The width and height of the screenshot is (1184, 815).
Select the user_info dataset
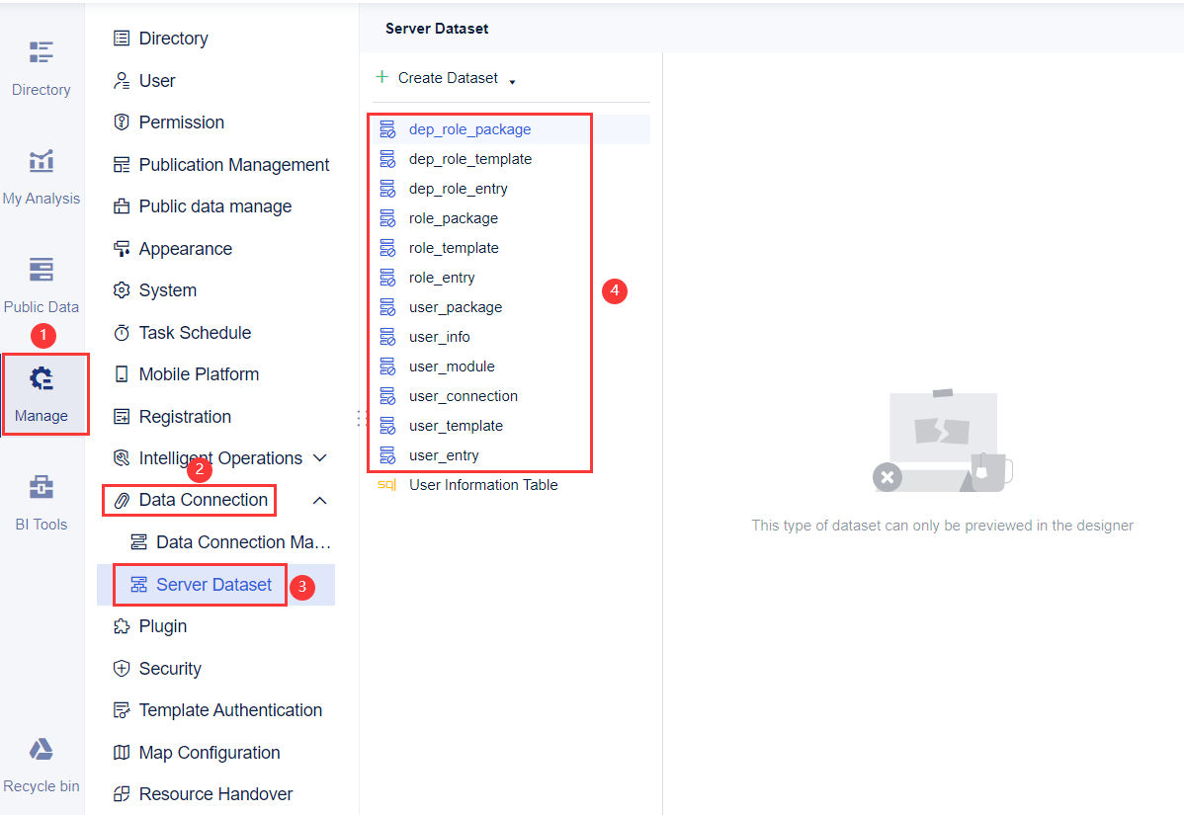(438, 336)
